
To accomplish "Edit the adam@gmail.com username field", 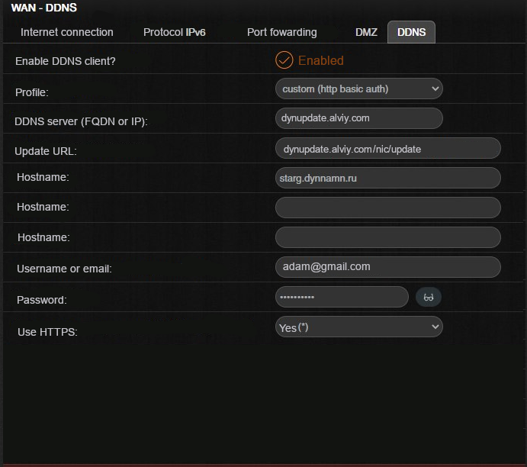I will (x=388, y=267).
